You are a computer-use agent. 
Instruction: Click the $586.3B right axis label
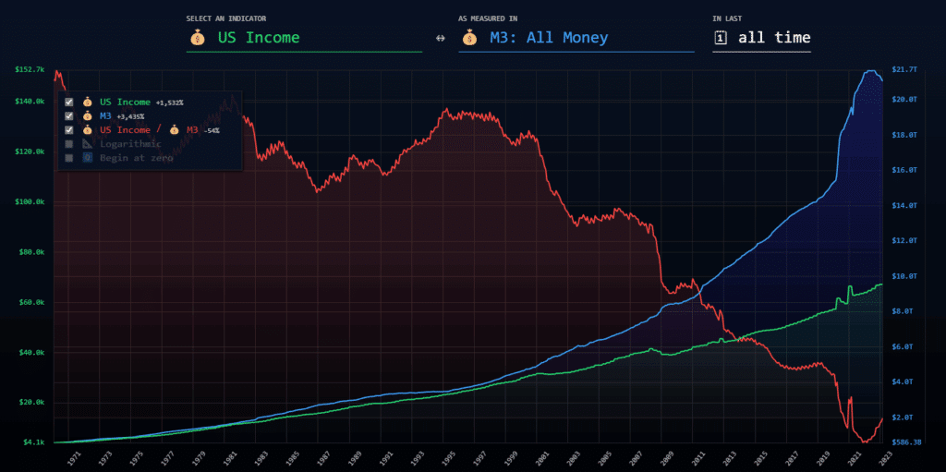pyautogui.click(x=906, y=442)
